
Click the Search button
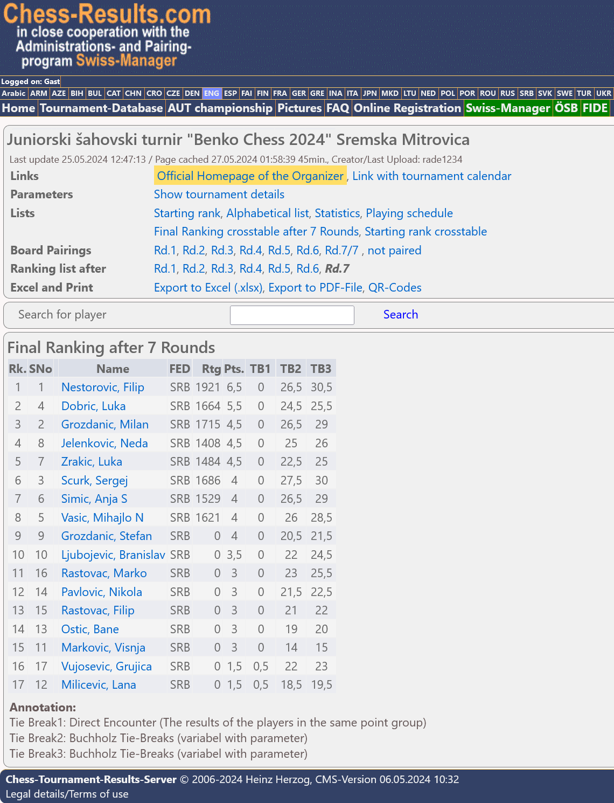pyautogui.click(x=401, y=314)
